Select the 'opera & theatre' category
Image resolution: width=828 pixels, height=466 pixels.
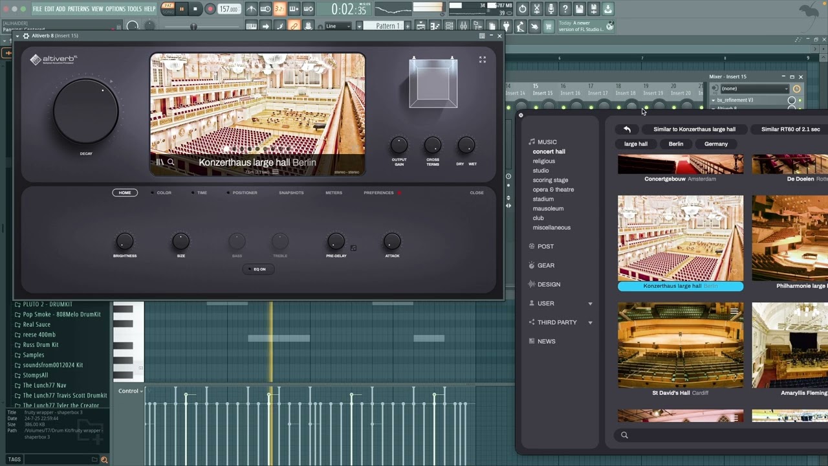(x=553, y=190)
